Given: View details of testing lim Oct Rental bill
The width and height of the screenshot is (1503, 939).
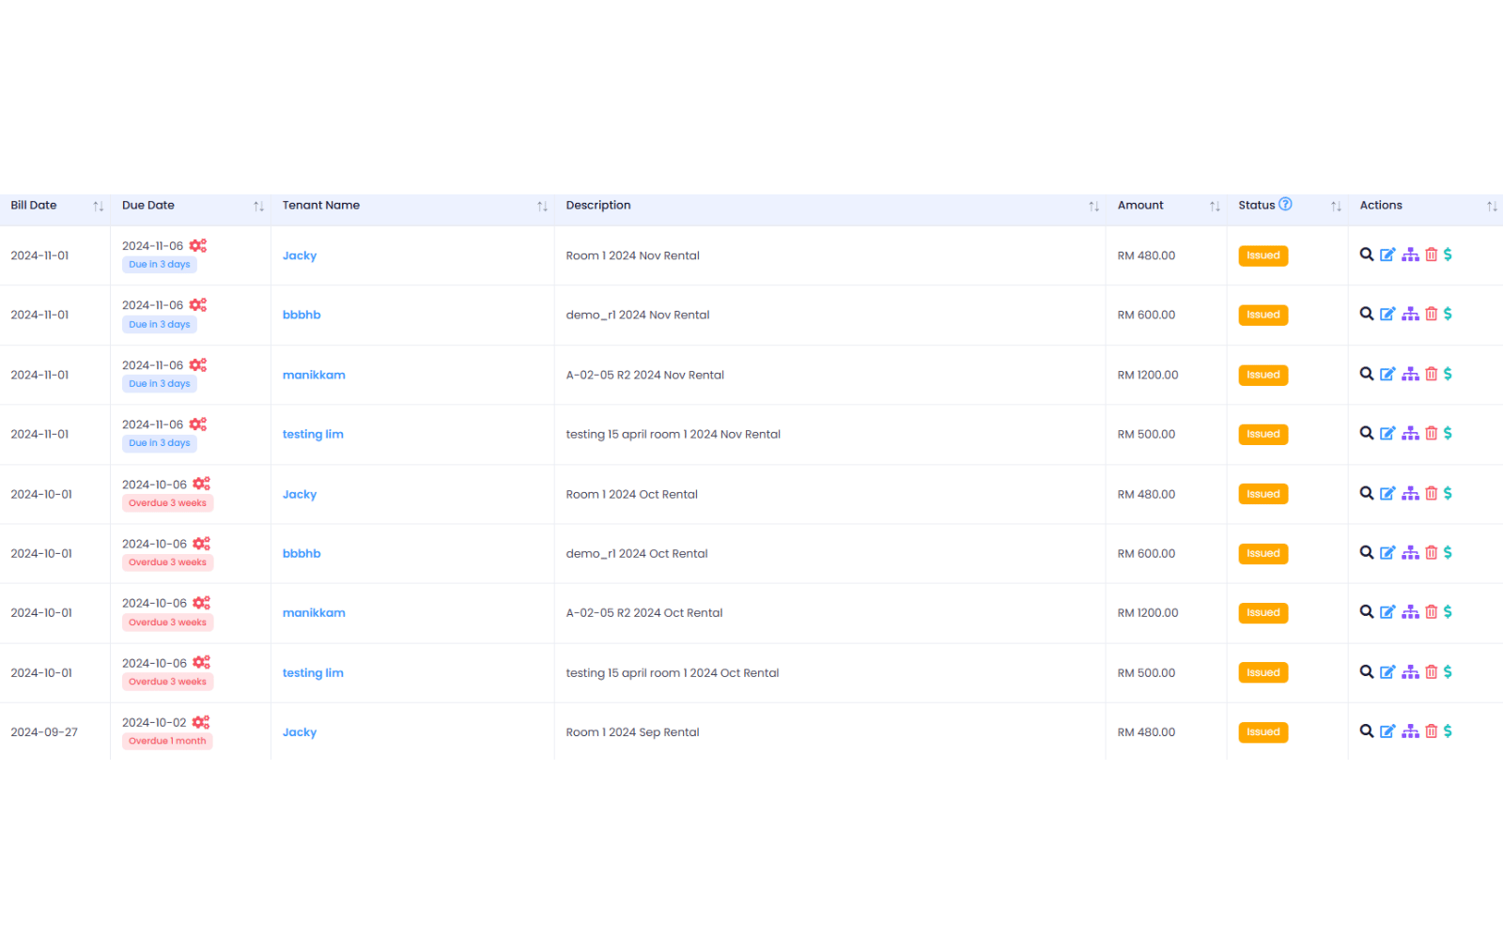Looking at the screenshot, I should [1367, 672].
